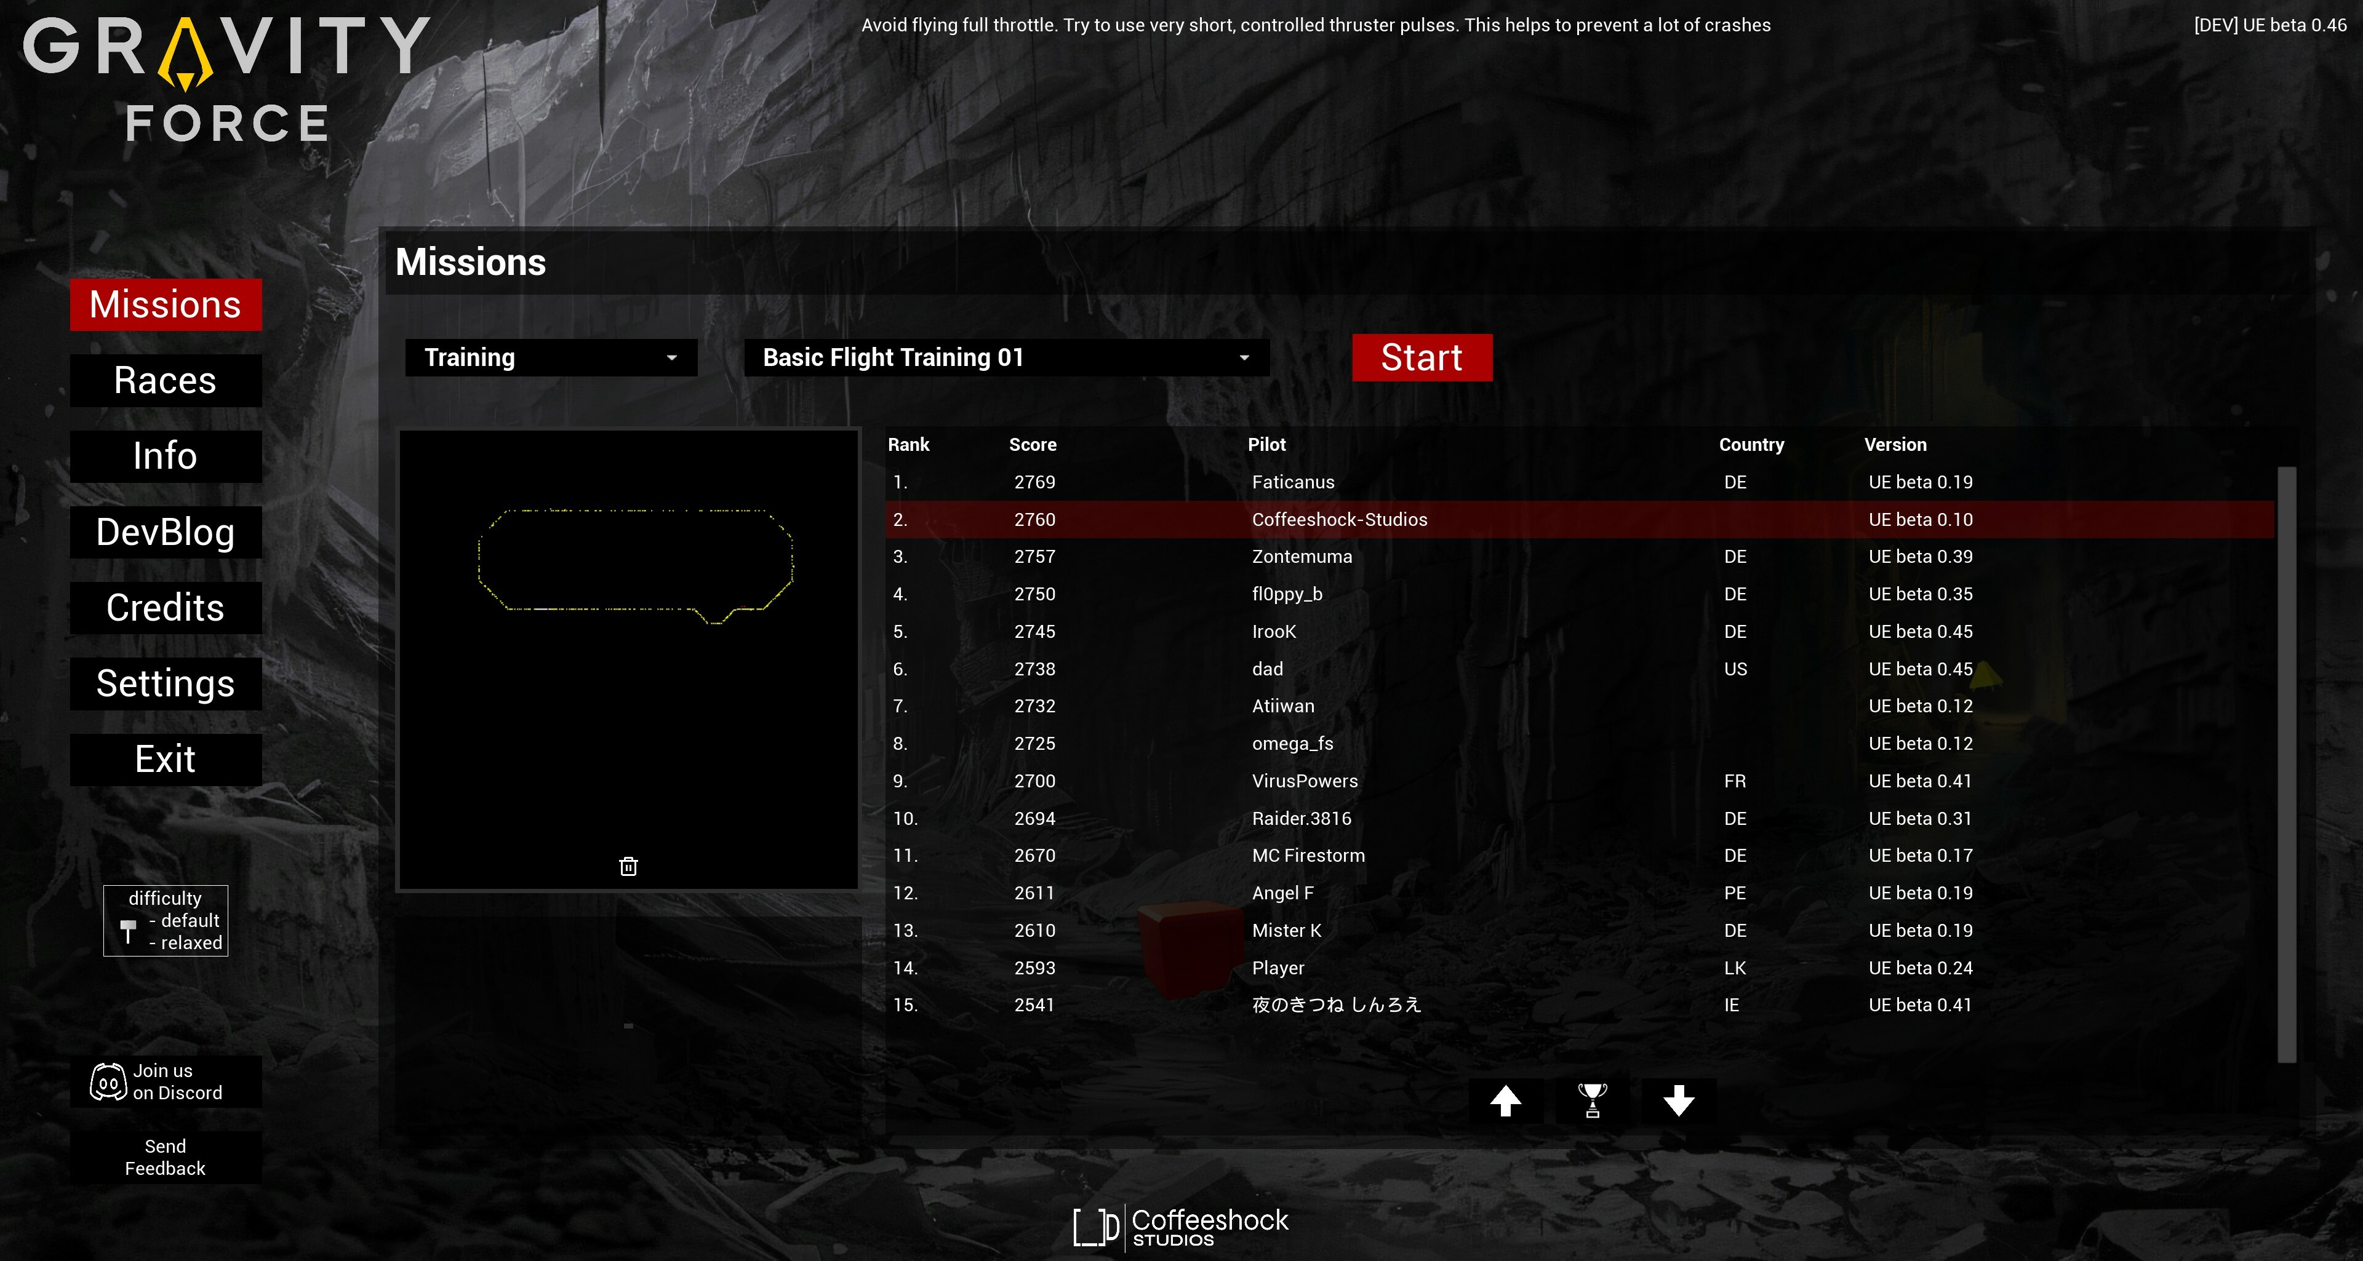The height and width of the screenshot is (1261, 2363).
Task: Expand the Training category dropdown
Action: 551,357
